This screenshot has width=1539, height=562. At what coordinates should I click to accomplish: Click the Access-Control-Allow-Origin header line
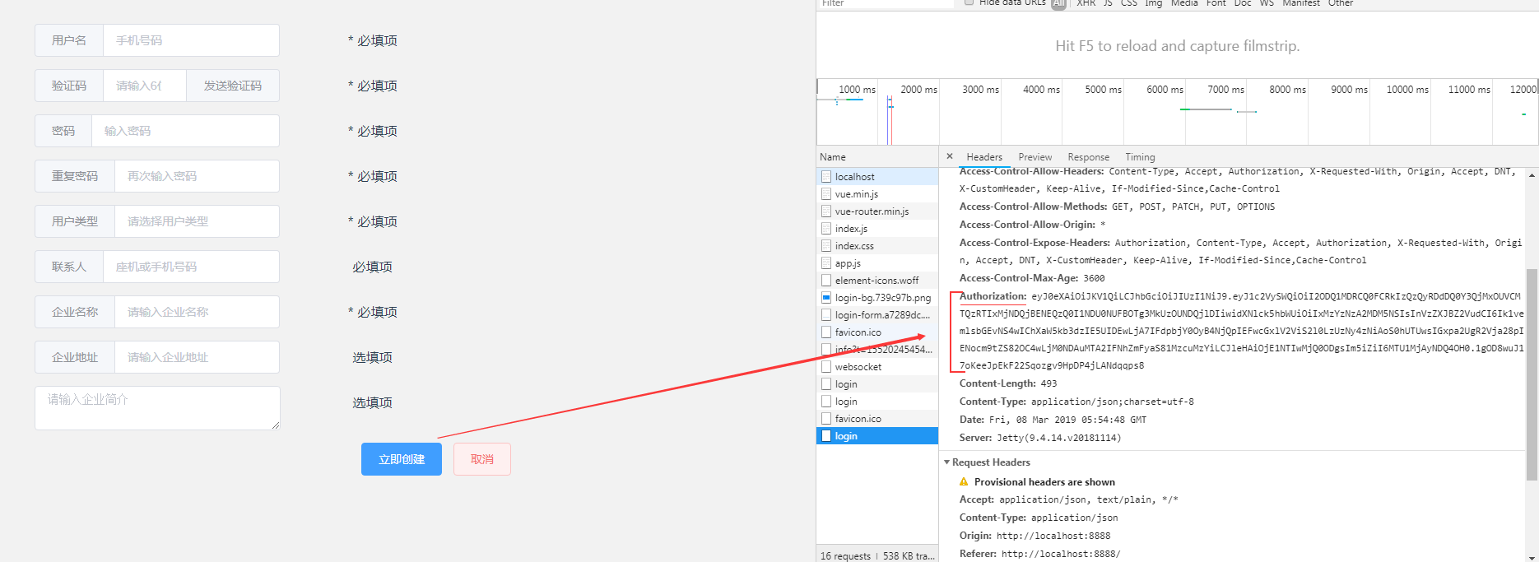click(1032, 225)
